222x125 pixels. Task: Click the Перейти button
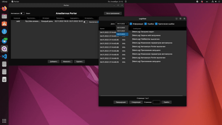[x=166, y=102]
